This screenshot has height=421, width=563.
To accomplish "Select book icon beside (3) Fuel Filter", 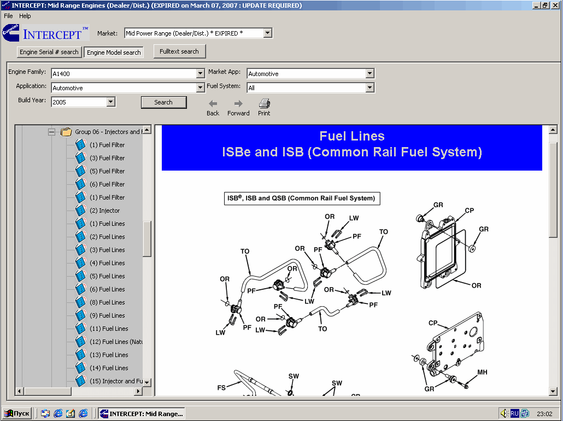I will point(81,158).
